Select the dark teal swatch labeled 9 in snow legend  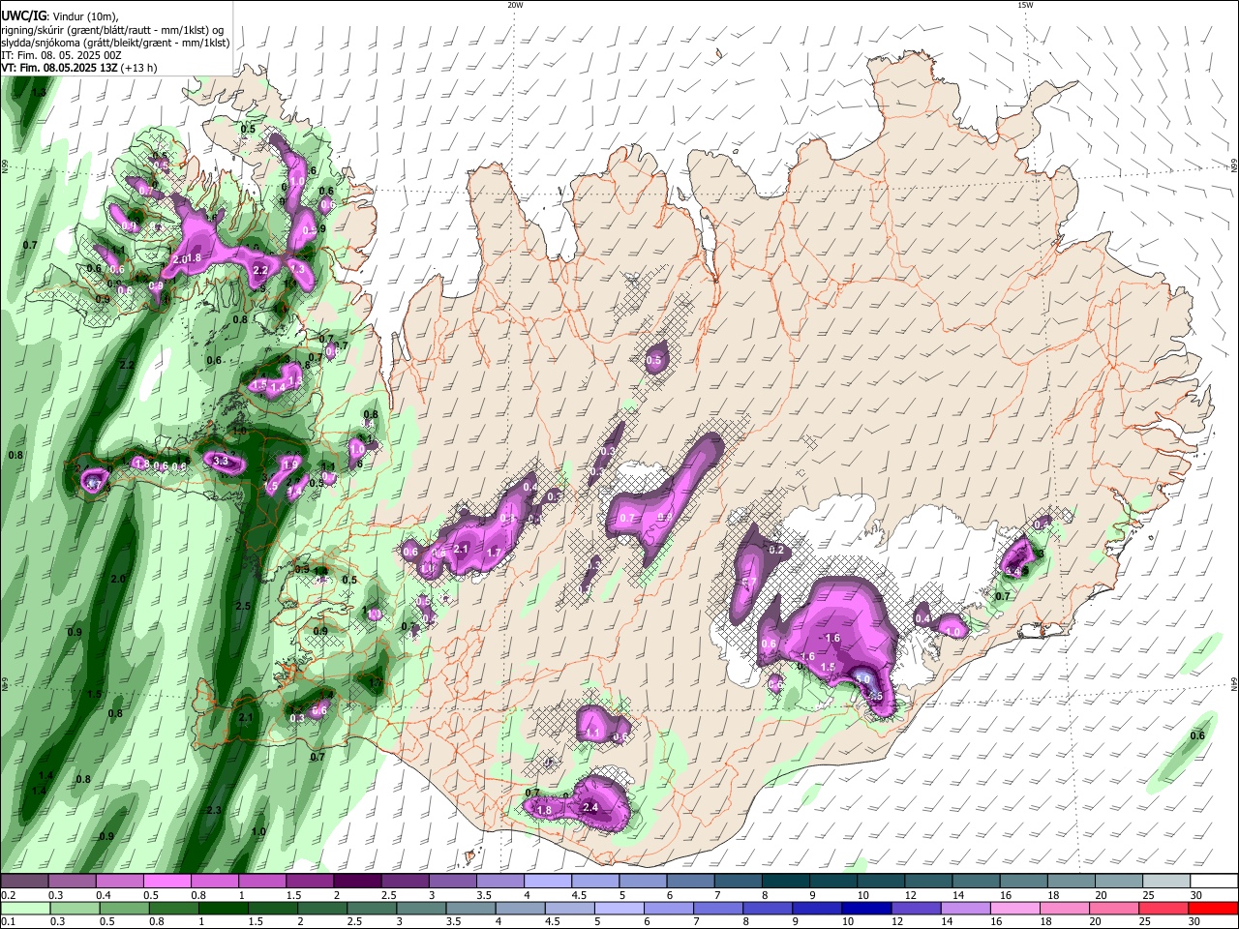coord(832,882)
